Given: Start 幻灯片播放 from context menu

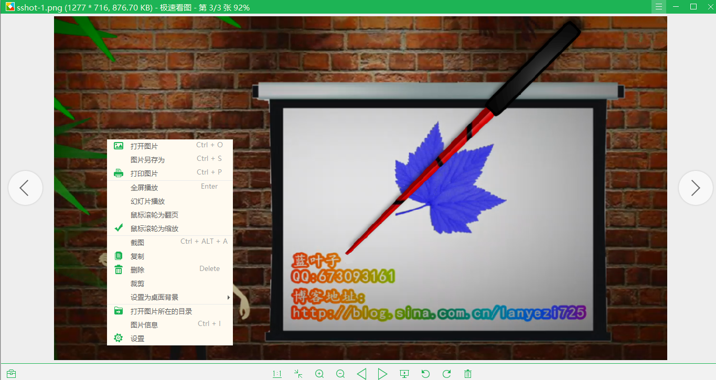Looking at the screenshot, I should point(170,201).
